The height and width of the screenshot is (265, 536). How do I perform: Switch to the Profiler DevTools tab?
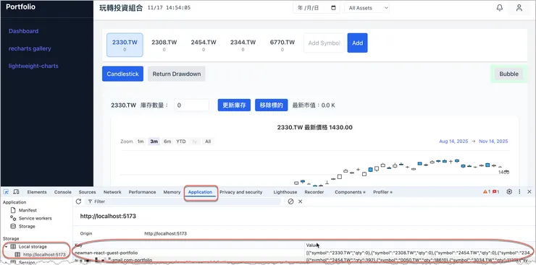coord(382,192)
